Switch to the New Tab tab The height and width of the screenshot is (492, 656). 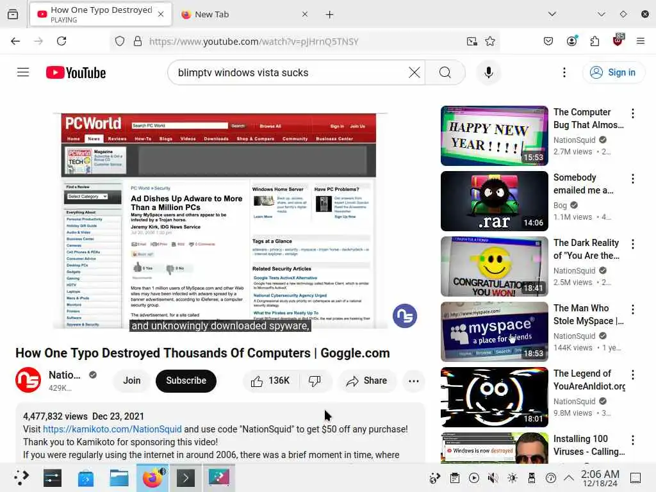(x=246, y=14)
